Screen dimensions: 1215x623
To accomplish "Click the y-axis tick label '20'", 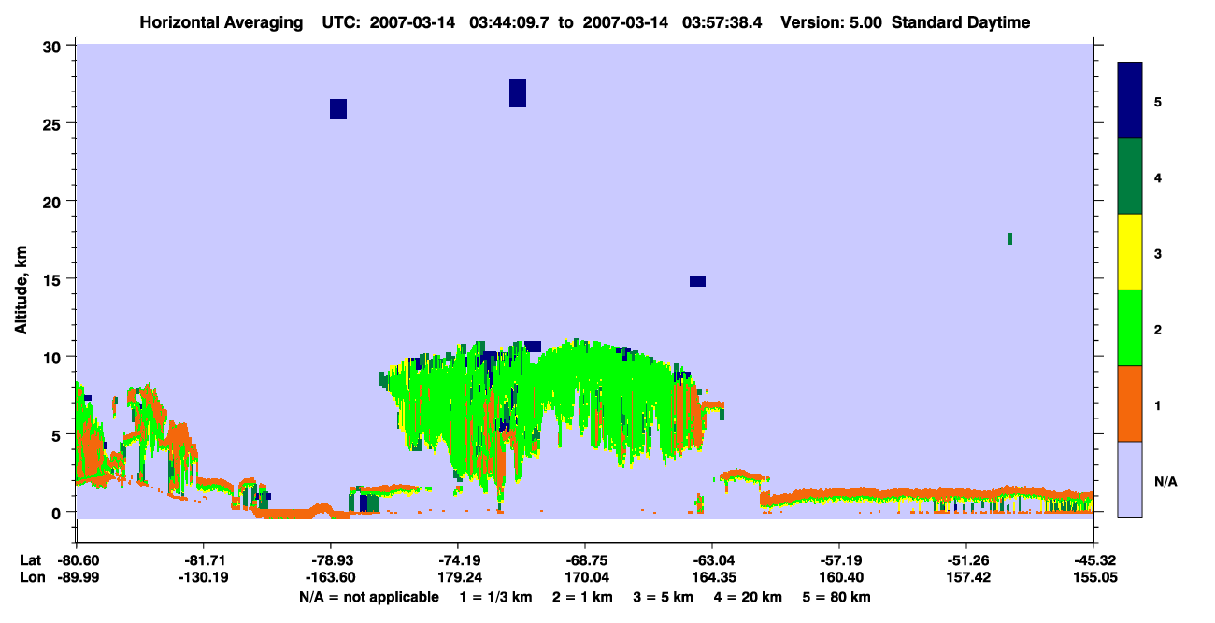I will pyautogui.click(x=53, y=201).
